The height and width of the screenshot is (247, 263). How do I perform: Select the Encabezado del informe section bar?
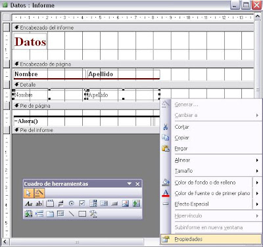coord(133,28)
